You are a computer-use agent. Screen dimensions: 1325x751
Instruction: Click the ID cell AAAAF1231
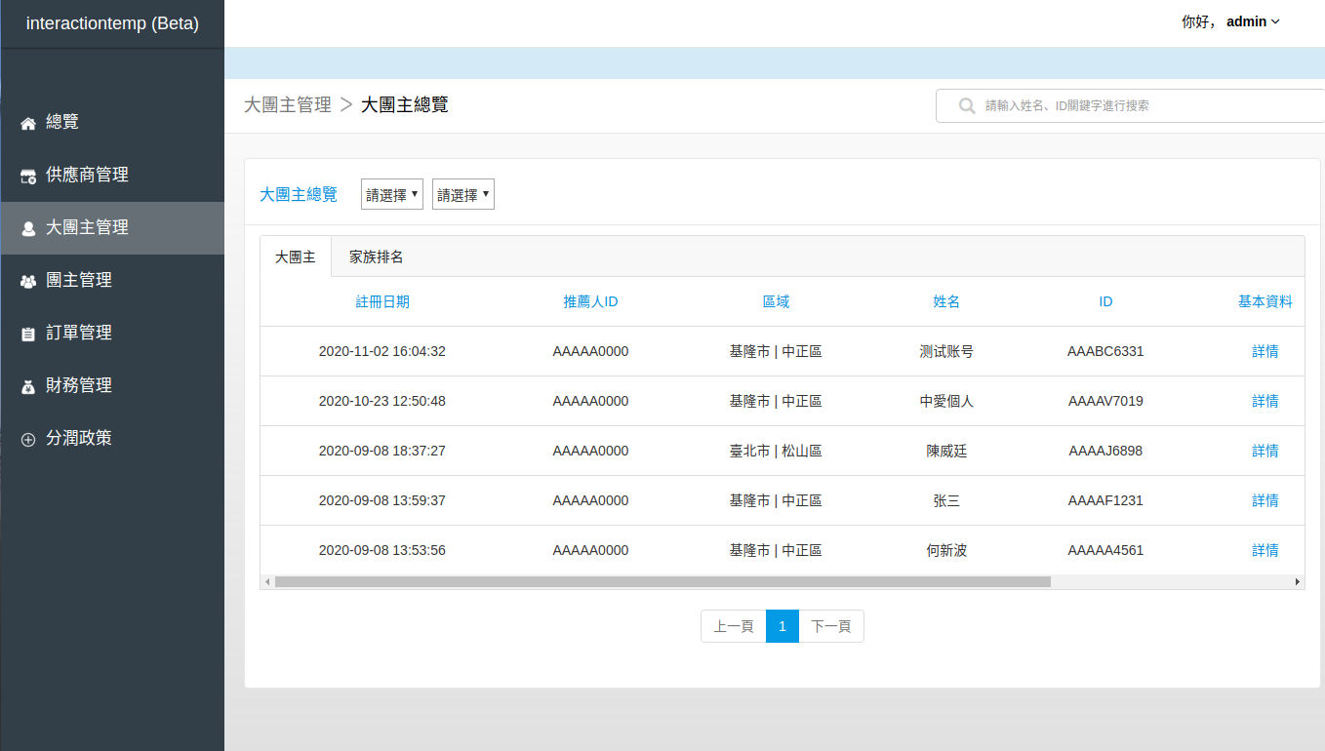[x=1105, y=500]
